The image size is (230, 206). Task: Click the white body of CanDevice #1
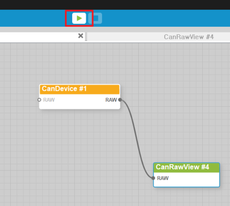click(x=79, y=105)
